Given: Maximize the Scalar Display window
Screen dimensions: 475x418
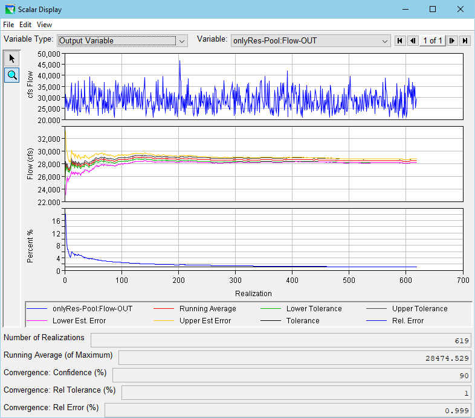Looking at the screenshot, I should (433, 9).
